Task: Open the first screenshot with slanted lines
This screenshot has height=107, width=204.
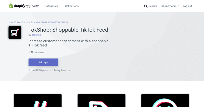Action: coord(38,100)
